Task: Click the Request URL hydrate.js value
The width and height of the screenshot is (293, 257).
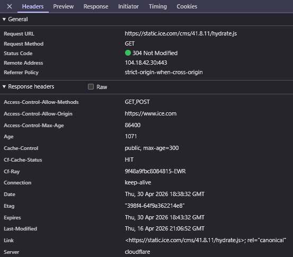Action: point(181,33)
